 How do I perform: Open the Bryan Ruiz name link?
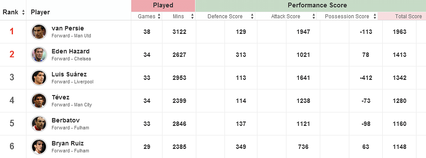coord(68,143)
